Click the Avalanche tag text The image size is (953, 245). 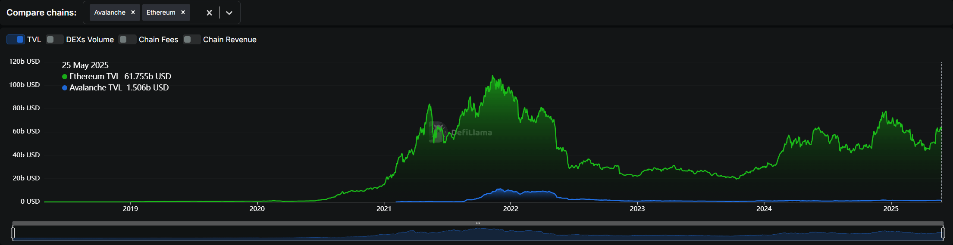[110, 12]
